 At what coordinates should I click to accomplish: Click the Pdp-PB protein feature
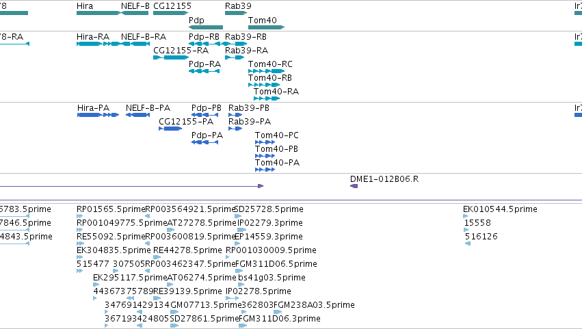pos(205,115)
